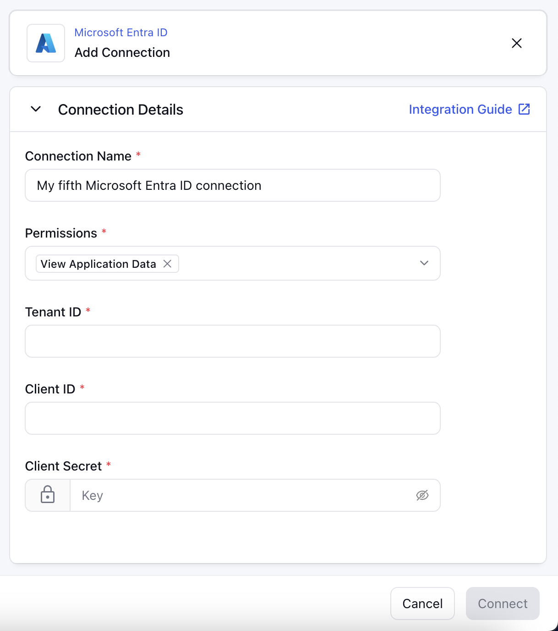This screenshot has height=631, width=558.
Task: Click into the Client ID field
Action: 233,418
